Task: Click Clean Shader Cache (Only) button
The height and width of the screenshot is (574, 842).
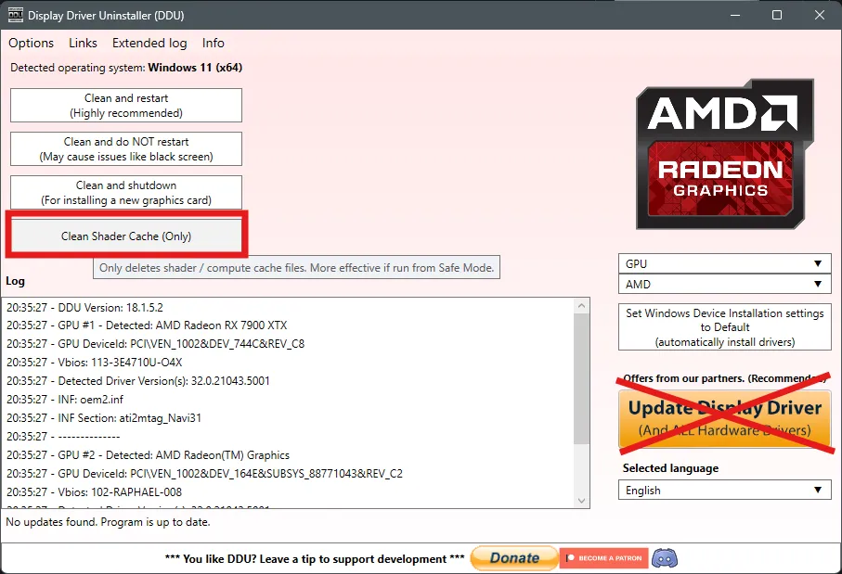Action: point(126,236)
